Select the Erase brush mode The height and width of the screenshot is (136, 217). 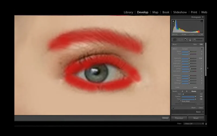coord(194,91)
